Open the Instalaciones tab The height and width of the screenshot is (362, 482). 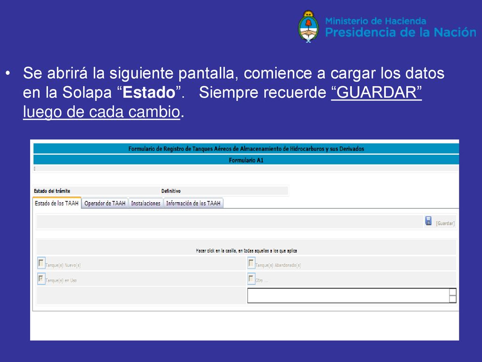click(146, 203)
